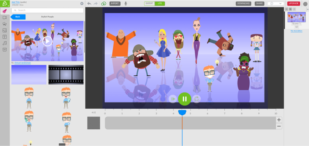Click the 7 second mark on timeline ruler
This screenshot has height=146, width=309.
pos(224,113)
